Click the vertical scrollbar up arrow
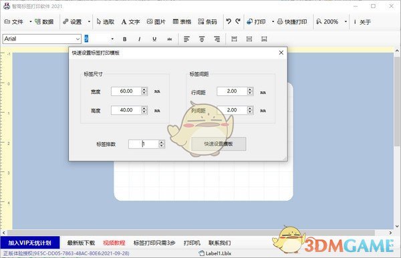 click(x=397, y=51)
